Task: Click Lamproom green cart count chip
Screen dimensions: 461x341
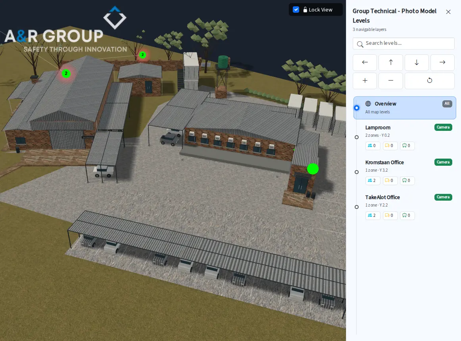Action: point(407,146)
